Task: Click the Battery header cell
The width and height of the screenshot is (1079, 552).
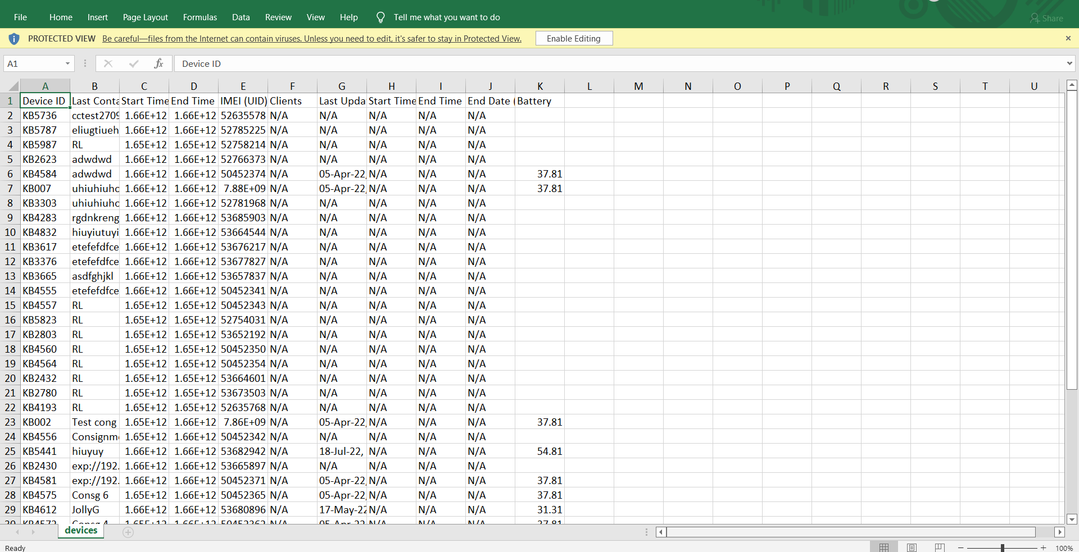Action: (x=539, y=101)
